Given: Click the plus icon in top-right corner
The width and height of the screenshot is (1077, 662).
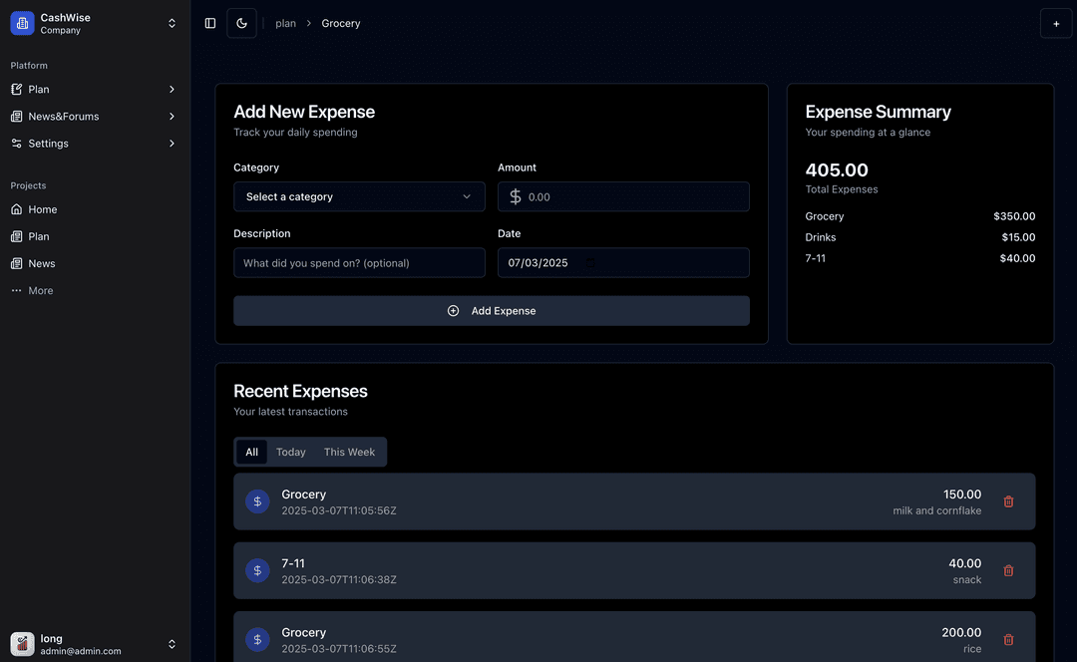Looking at the screenshot, I should pos(1056,23).
